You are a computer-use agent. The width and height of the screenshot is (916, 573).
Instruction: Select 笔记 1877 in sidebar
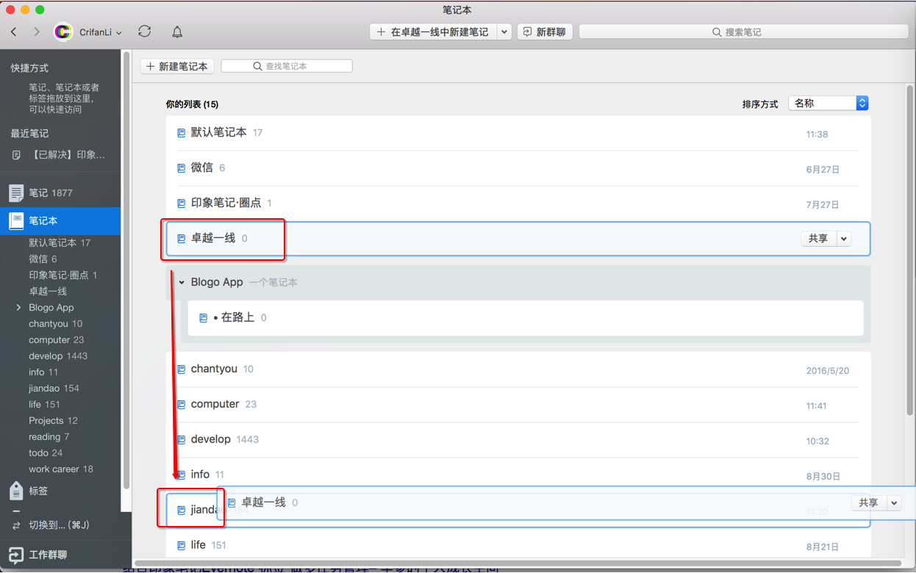(x=60, y=192)
